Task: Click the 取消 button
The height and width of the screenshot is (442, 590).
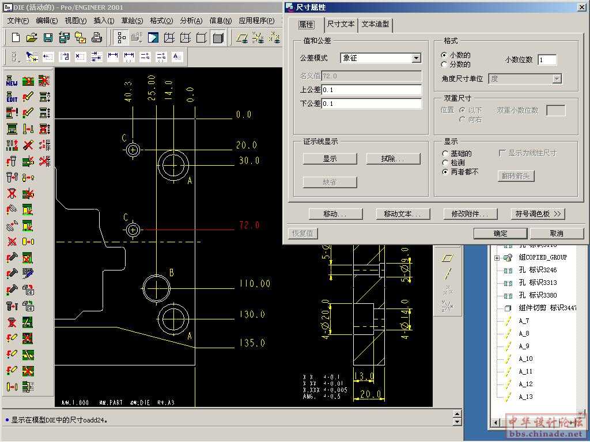Action: (557, 234)
